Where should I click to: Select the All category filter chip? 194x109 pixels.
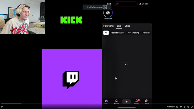[106, 33]
